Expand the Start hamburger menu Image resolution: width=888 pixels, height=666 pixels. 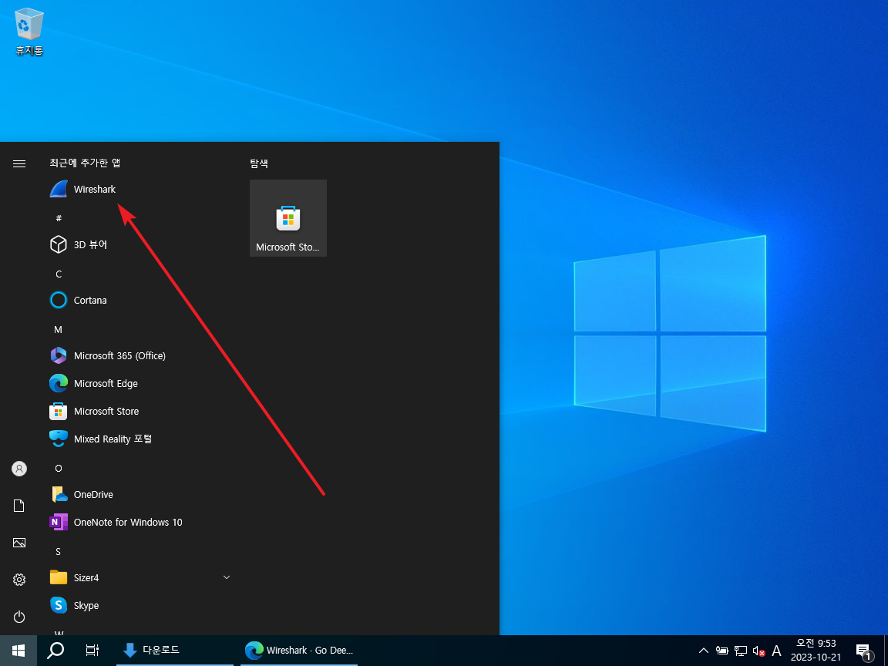coord(19,163)
